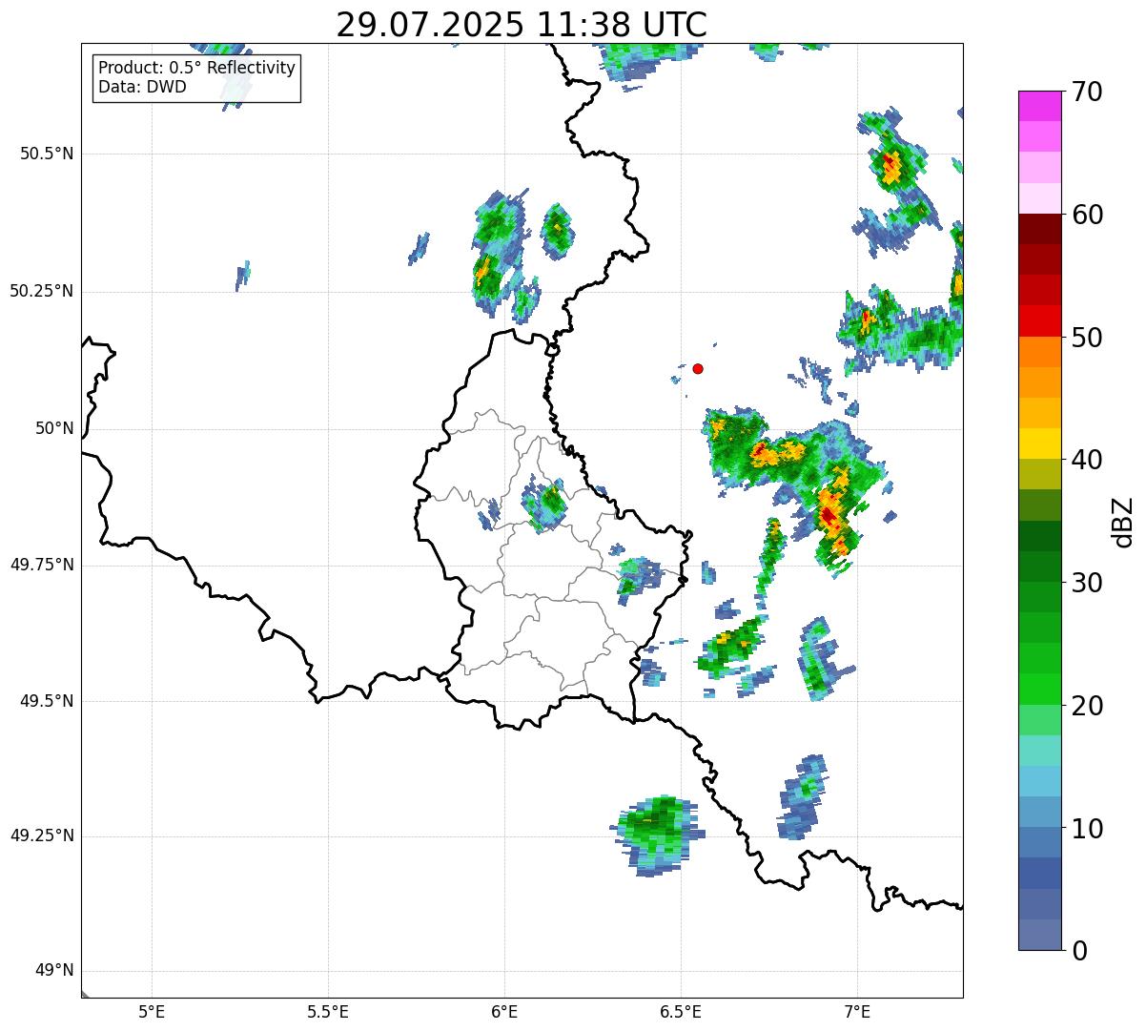This screenshot has width=1146, height=1031.
Task: Click the 5°E longitude label
Action: [152, 1011]
